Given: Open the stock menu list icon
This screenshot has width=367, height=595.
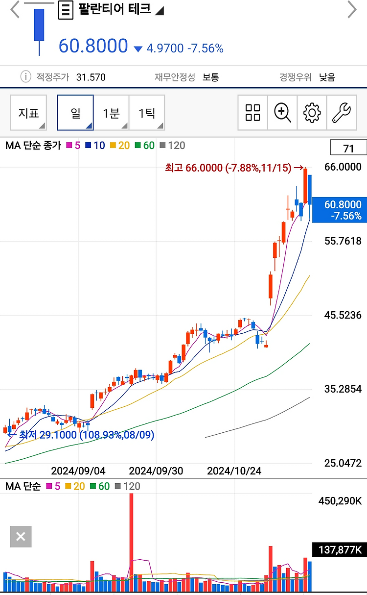Looking at the screenshot, I should coord(66,10).
